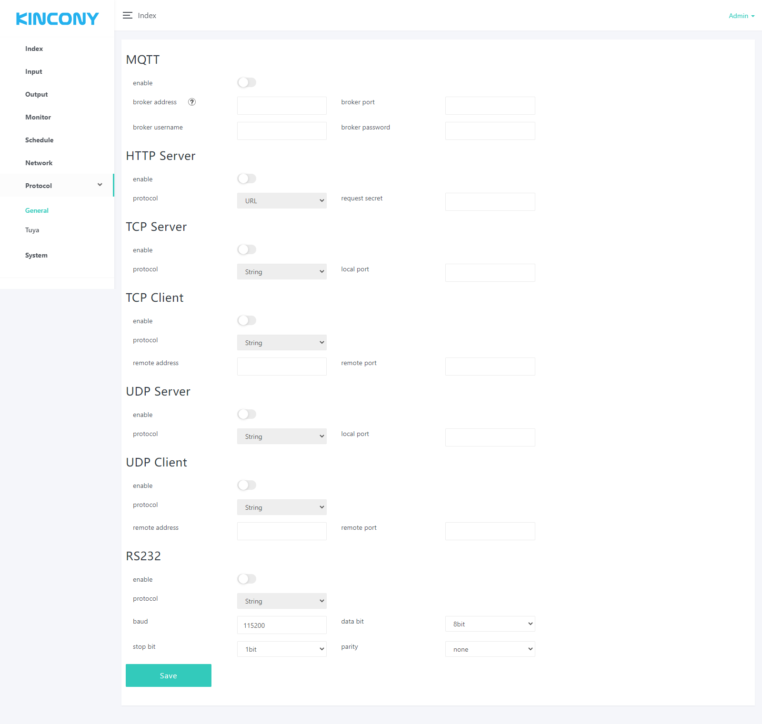The image size is (762, 724).
Task: Click the MQTT broker address field
Action: pos(281,106)
